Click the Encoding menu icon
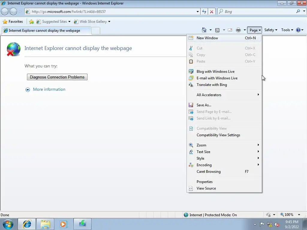The width and height of the screenshot is (307, 230). (191, 165)
